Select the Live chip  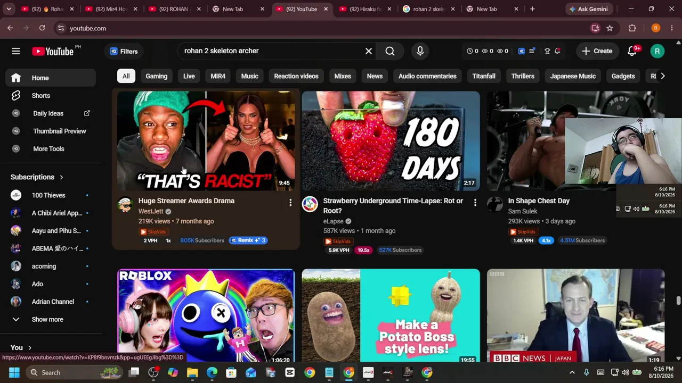[x=189, y=76]
